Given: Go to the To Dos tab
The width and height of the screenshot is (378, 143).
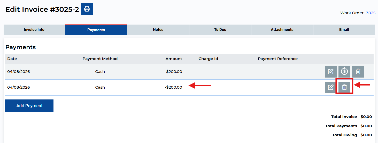Looking at the screenshot, I should (220, 30).
